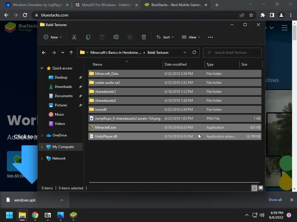
Task: Open recent locations chevron
Action: [63, 53]
